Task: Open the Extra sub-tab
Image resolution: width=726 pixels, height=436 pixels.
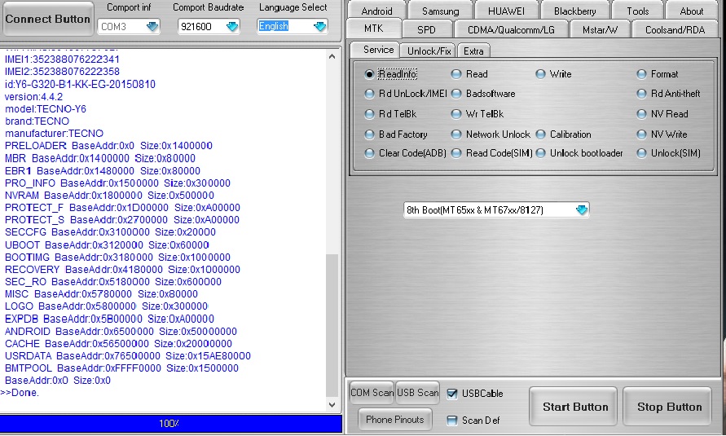Action: click(473, 51)
